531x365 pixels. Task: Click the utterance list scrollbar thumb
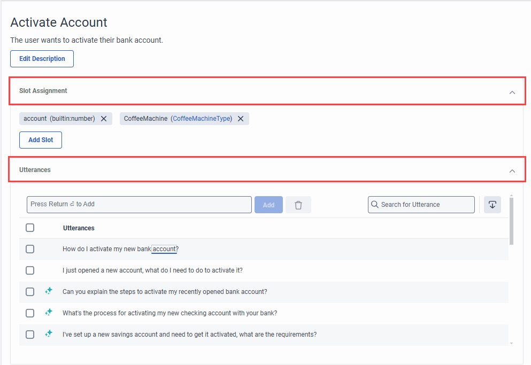pos(511,221)
